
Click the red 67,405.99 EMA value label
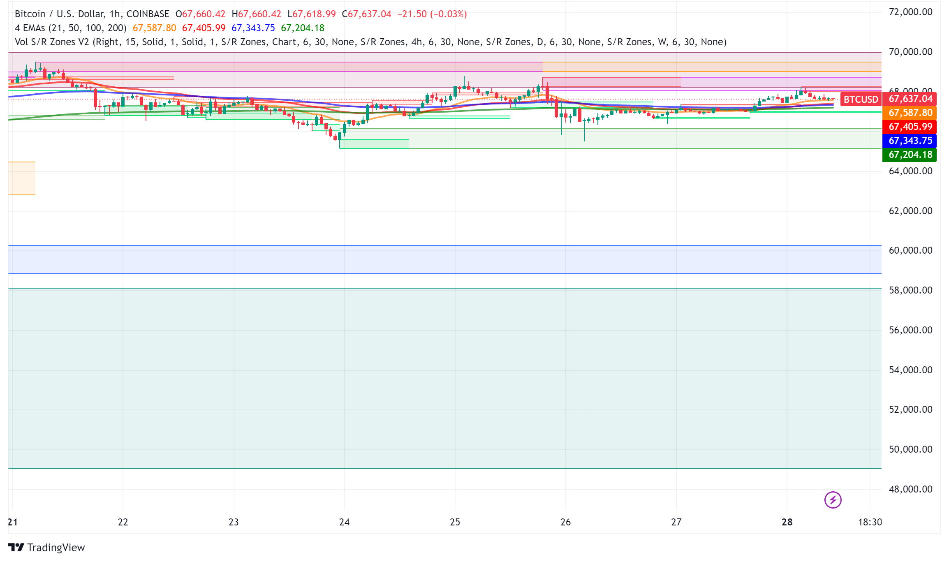[x=909, y=127]
